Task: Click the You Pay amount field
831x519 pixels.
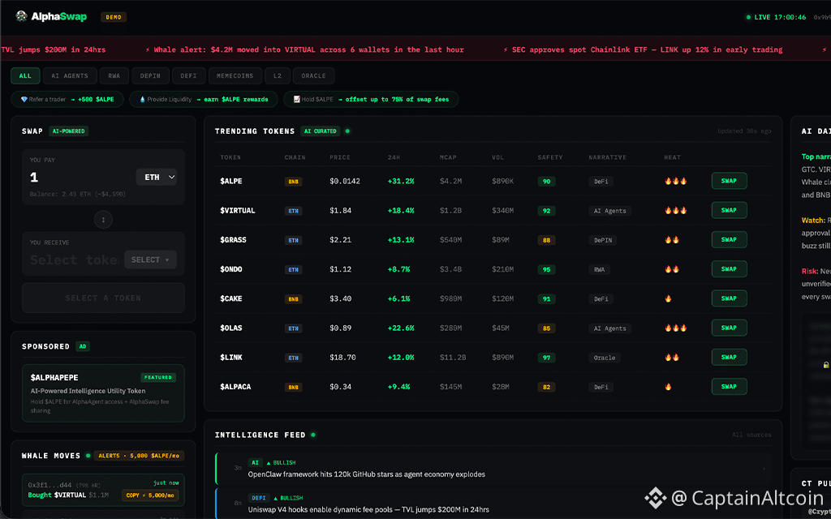Action: [x=77, y=178]
